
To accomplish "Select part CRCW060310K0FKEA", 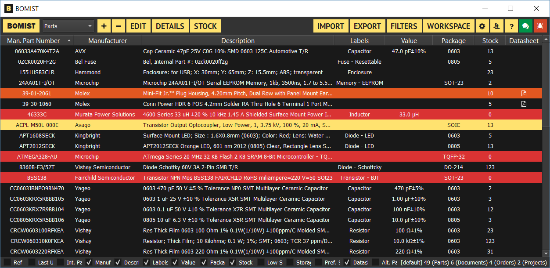I will tap(271, 241).
